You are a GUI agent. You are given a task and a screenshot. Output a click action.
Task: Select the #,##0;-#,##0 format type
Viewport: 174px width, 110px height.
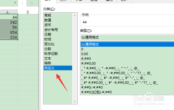click(127, 87)
